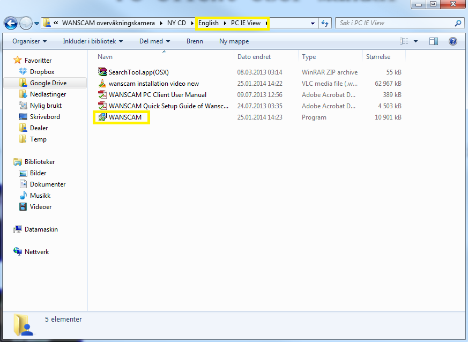Viewport: 468px width, 342px height.
Task: Click the folder icon in address bar
Action: pos(46,23)
